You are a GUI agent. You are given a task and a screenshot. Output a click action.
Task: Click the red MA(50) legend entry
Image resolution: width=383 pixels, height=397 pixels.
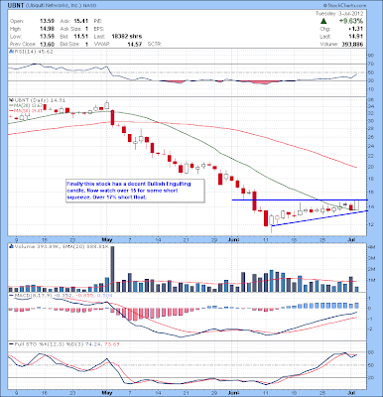[26, 111]
